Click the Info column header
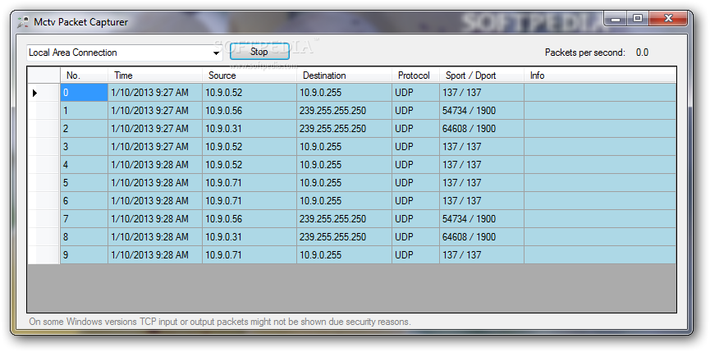The width and height of the screenshot is (710, 352). pyautogui.click(x=600, y=75)
